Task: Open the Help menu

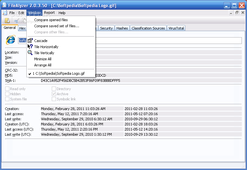Action: click(62, 13)
